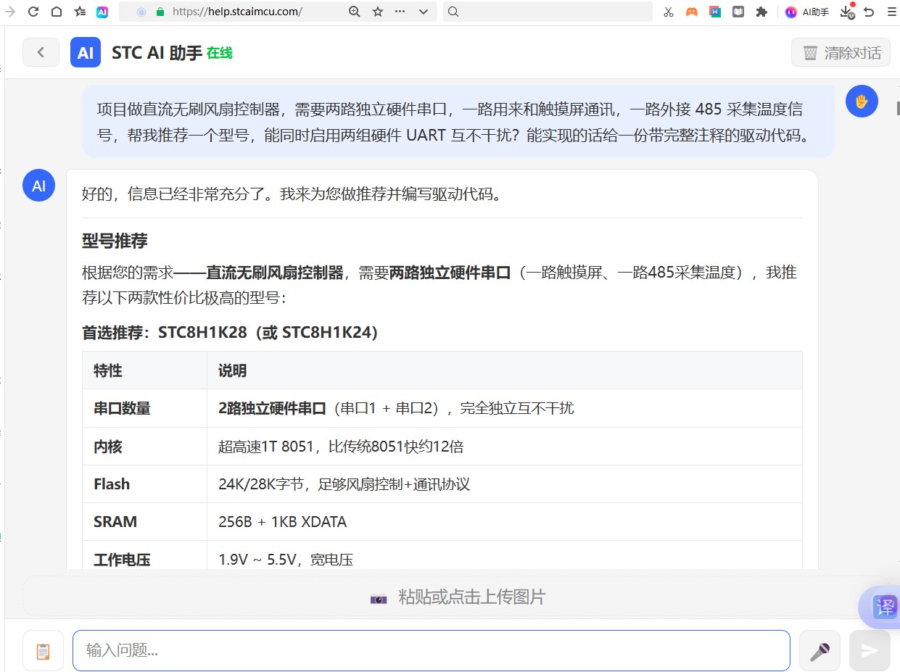Open the page zoom magnifier icon
The height and width of the screenshot is (672, 900).
click(354, 12)
